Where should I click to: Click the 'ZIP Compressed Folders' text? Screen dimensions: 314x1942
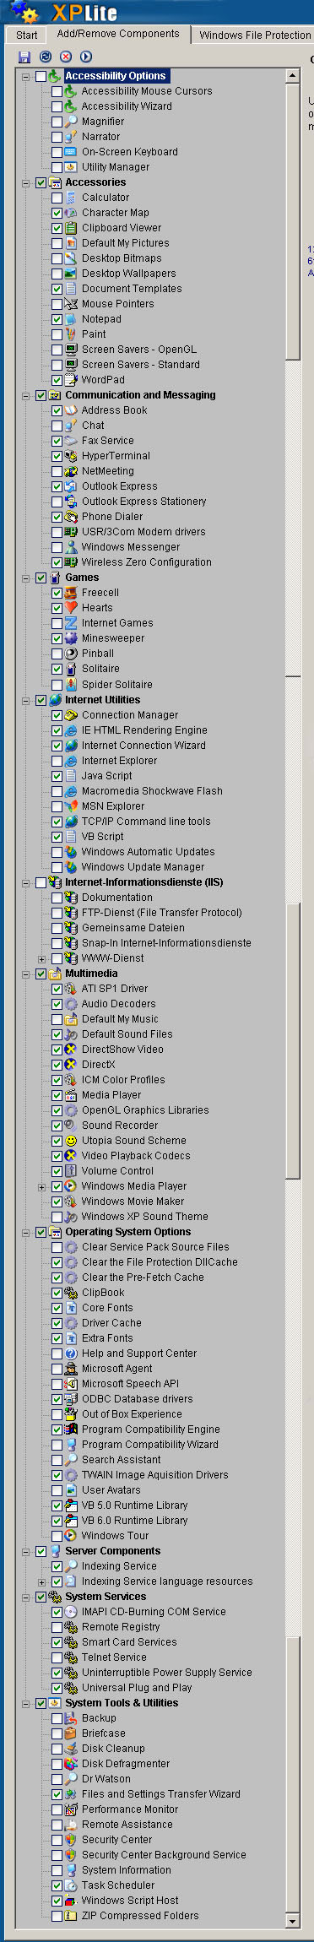(x=140, y=1916)
